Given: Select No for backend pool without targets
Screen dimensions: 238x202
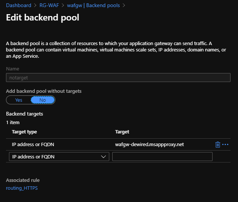Looking at the screenshot, I should tap(43, 100).
